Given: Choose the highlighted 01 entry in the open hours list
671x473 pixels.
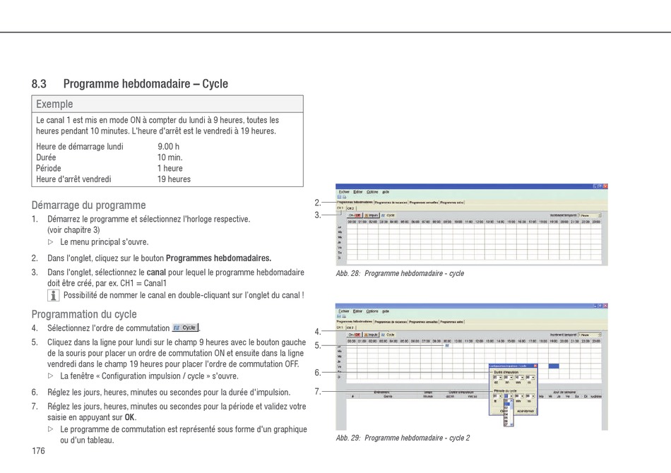Looking at the screenshot, I should [507, 404].
